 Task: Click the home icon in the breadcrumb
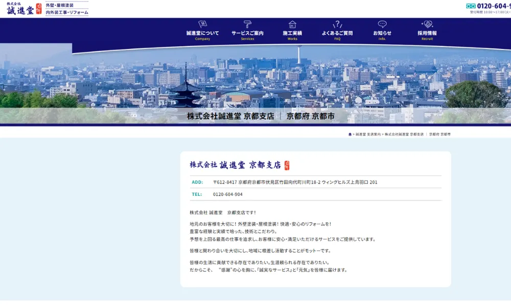350,134
